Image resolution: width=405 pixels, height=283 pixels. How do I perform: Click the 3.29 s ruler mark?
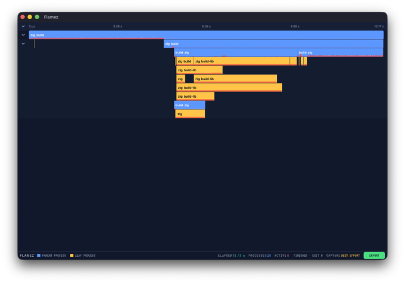(x=118, y=26)
